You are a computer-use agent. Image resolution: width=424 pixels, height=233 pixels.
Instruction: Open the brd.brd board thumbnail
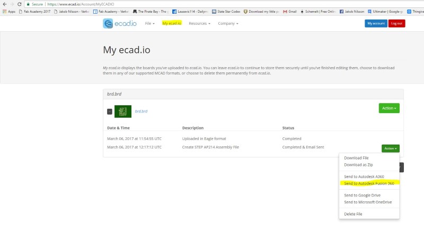pyautogui.click(x=123, y=111)
